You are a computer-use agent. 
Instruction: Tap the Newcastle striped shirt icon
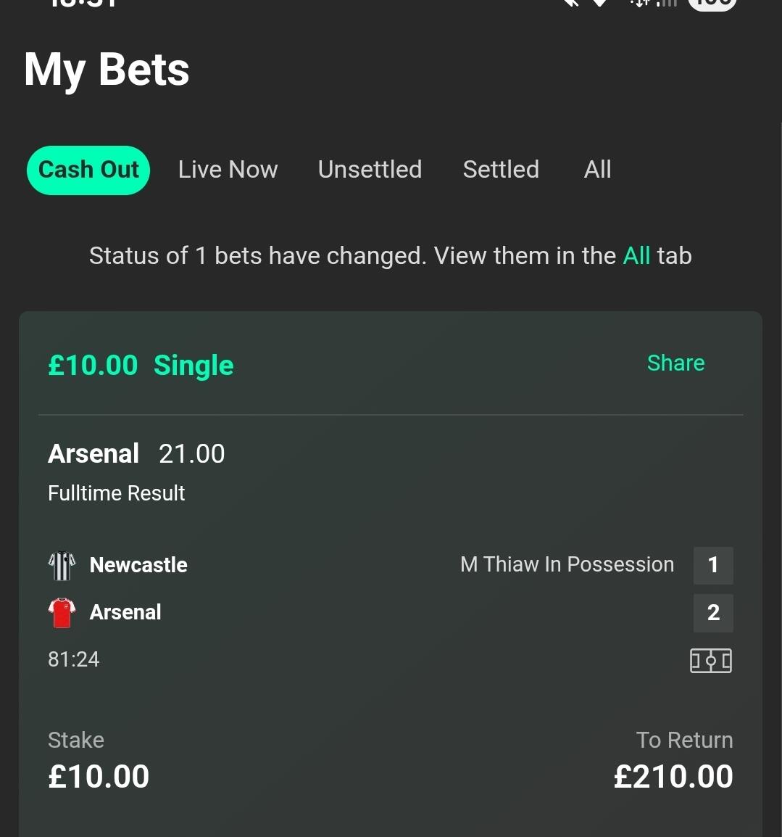62,566
